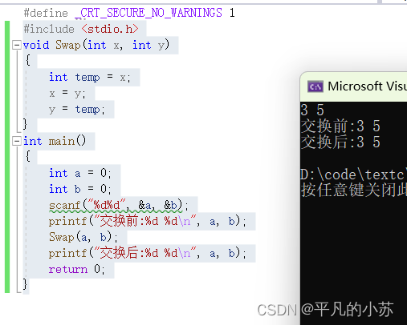Click the console input line 3 5
Screen dimensions: 407x325
pyautogui.click(x=312, y=110)
